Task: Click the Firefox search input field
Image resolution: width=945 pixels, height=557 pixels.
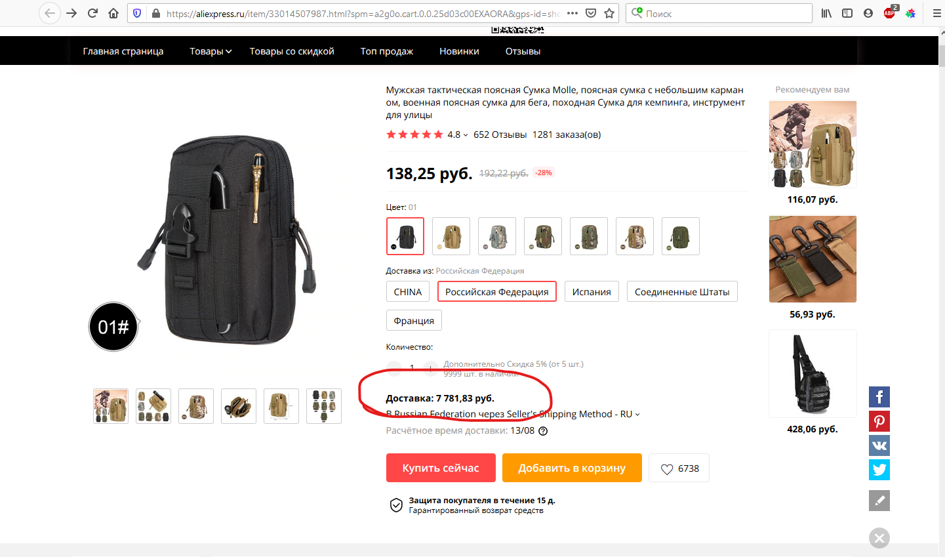Action: (725, 13)
